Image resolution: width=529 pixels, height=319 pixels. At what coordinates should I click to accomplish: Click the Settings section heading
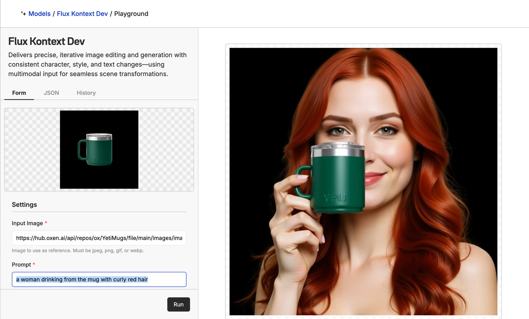[24, 205]
